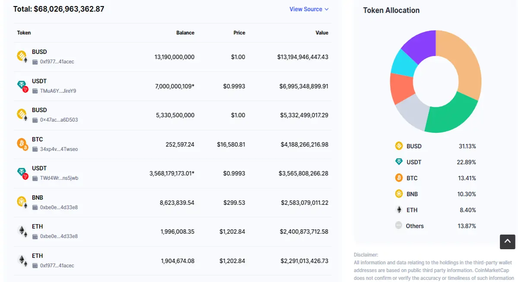
Task: Click value $3,565,808,266.28
Action: 303,173
